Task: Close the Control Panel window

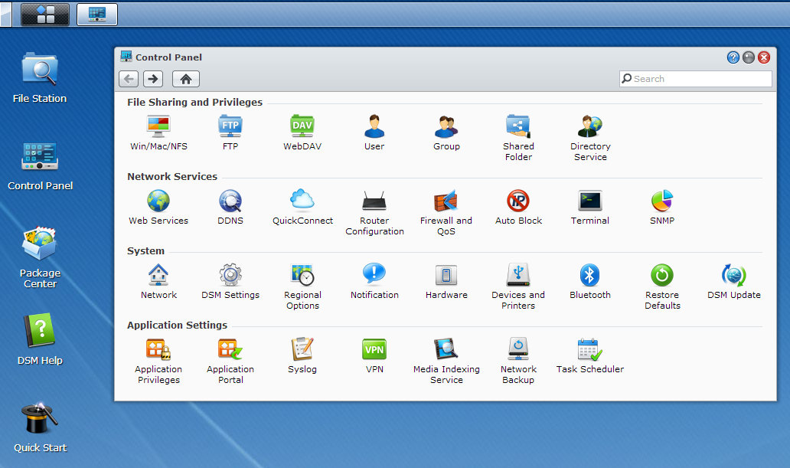Action: [764, 57]
